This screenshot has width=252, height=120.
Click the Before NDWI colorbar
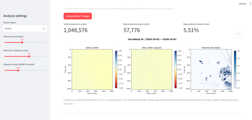116,69
